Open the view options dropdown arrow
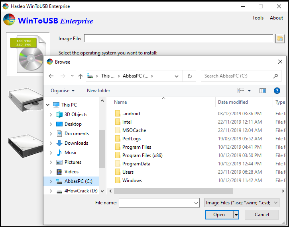Viewport: 289px width, 227px height. point(249,91)
